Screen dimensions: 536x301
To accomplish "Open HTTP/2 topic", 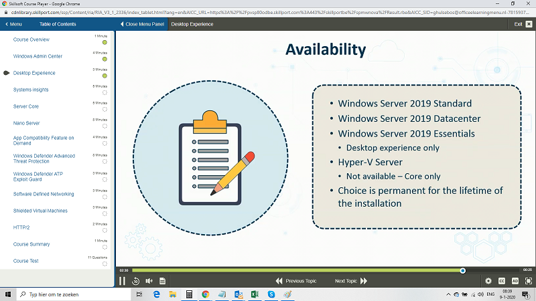I will 21,227.
